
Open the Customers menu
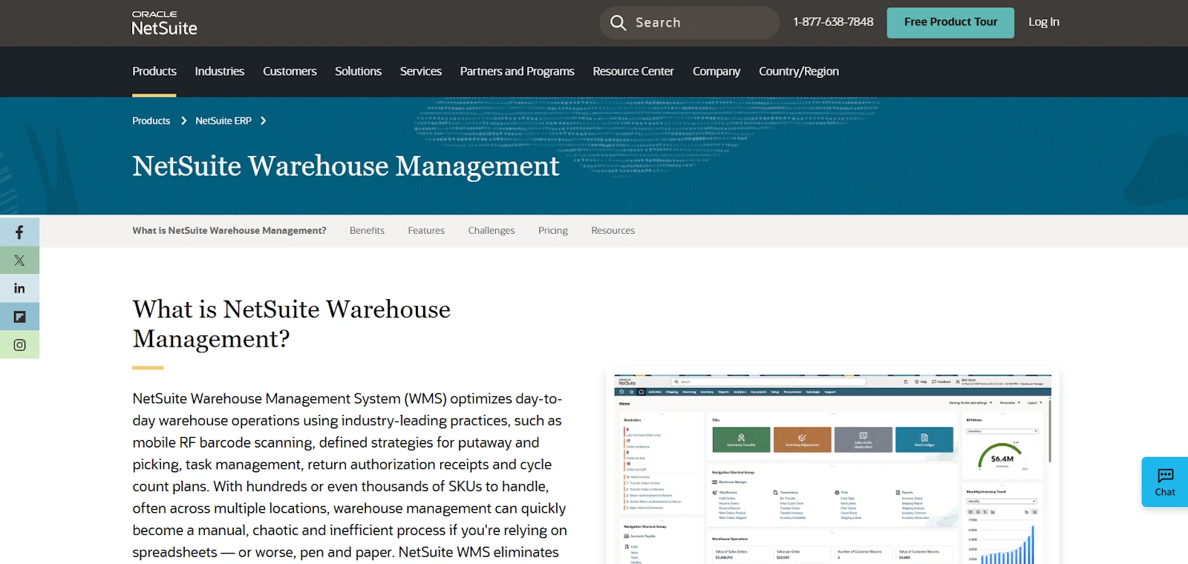tap(290, 71)
